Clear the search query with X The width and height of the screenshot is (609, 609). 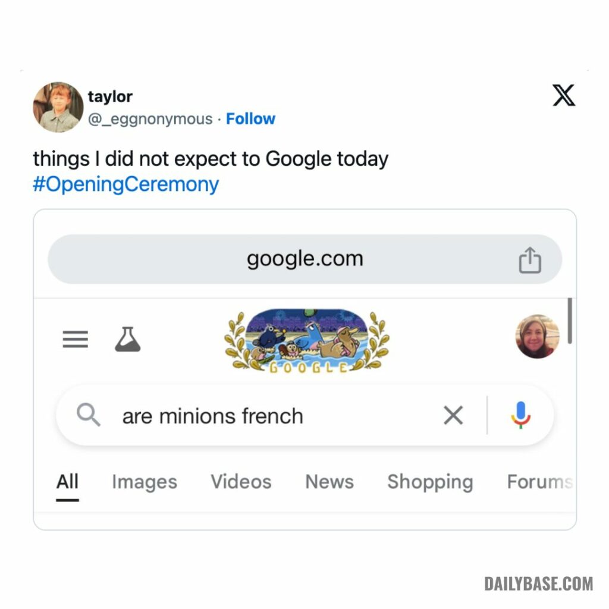pos(453,416)
